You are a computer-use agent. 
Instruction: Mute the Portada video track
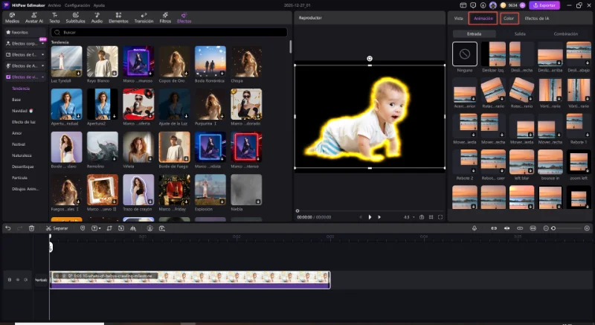click(26, 280)
